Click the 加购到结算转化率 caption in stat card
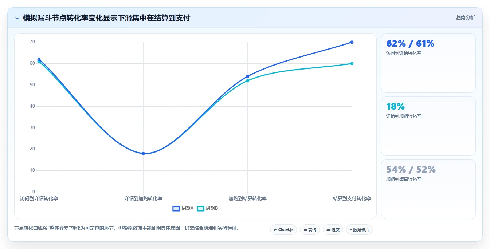Viewport: 490px width, 249px height. [x=404, y=179]
